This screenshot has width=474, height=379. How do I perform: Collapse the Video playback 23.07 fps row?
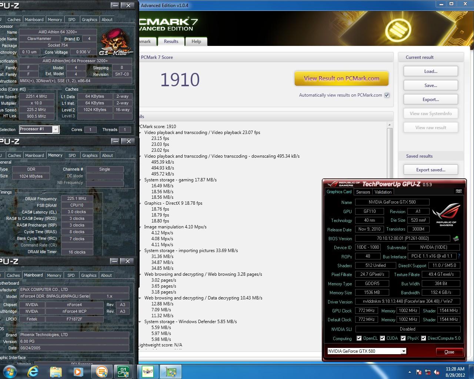pos(140,133)
